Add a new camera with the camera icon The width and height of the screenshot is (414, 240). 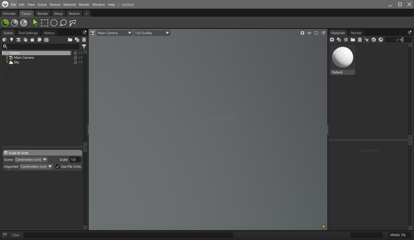click(x=19, y=39)
